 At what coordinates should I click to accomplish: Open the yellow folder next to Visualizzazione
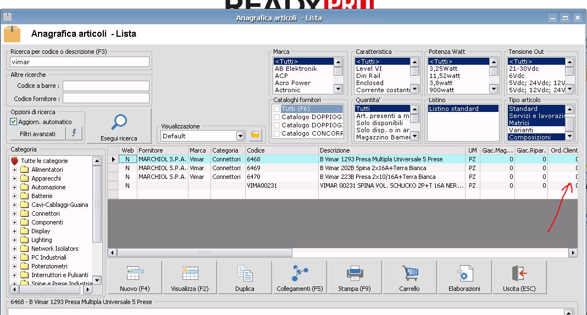[x=255, y=135]
